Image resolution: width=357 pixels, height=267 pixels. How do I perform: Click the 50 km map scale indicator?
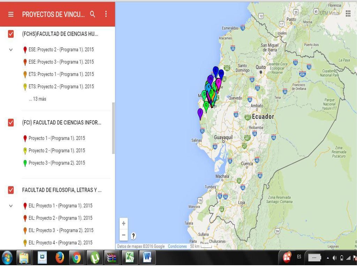[x=201, y=246]
